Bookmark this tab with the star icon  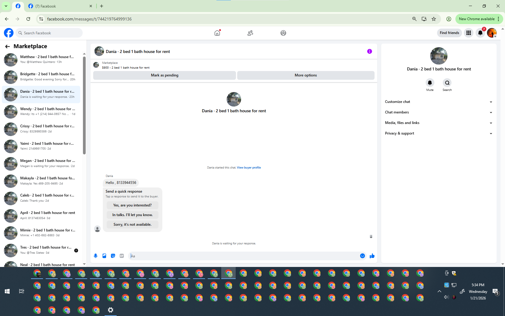[434, 19]
